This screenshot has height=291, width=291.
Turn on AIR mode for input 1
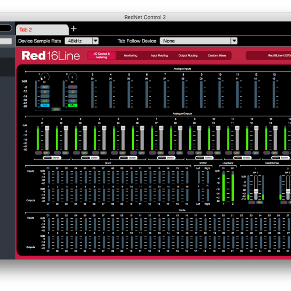tap(45, 101)
